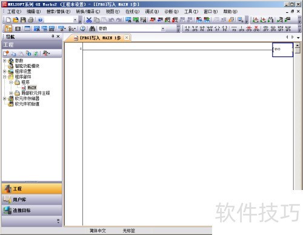Click the Cut scissors icon
303x235 pixels.
click(89, 20)
